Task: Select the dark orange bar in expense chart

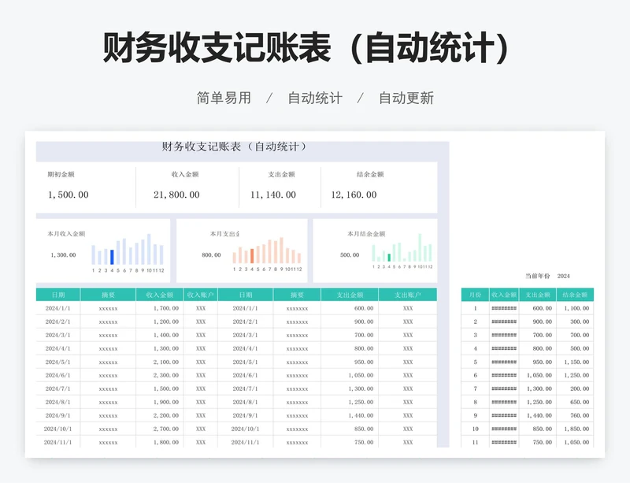Action: pos(252,256)
